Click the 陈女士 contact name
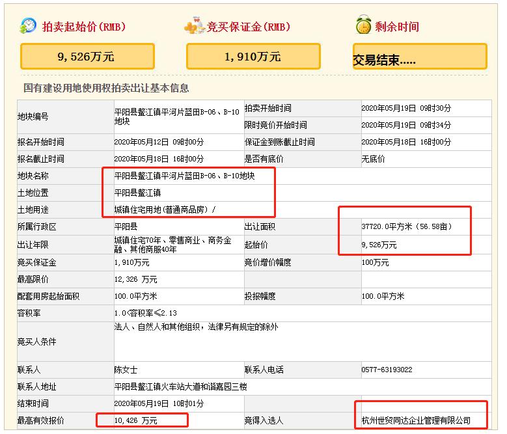The image size is (507, 434). click(x=126, y=370)
